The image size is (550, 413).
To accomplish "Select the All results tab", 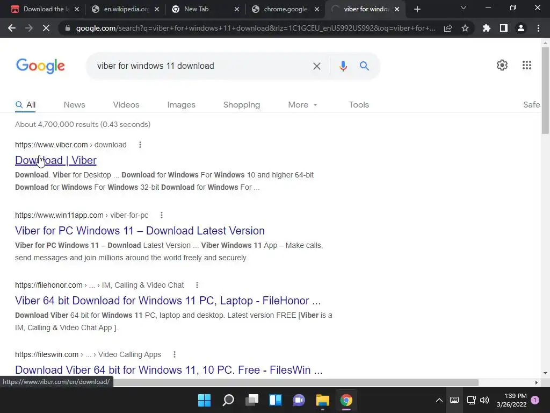I will click(25, 105).
